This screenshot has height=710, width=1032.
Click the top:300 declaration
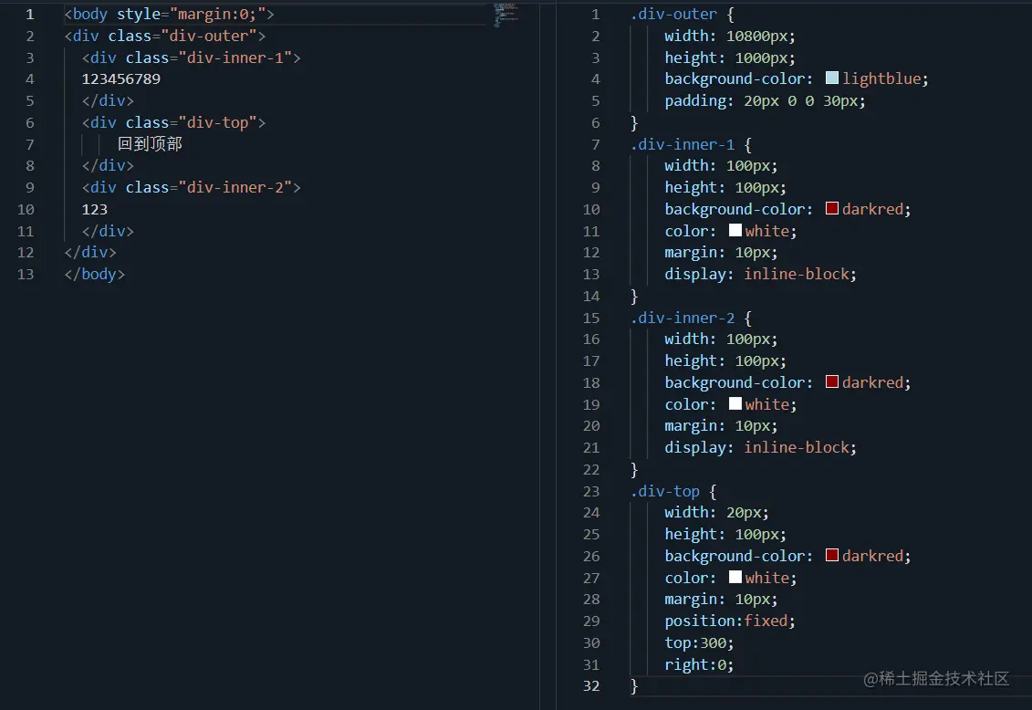pos(699,642)
